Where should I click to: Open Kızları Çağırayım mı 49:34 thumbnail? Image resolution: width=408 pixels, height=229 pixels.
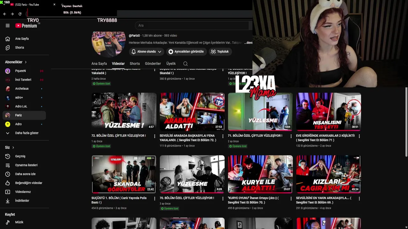[329, 174]
